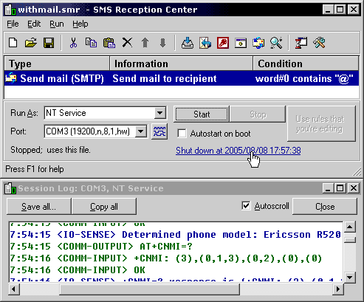364x302 pixels.
Task: Save file using floppy disk icon
Action: click(x=49, y=43)
